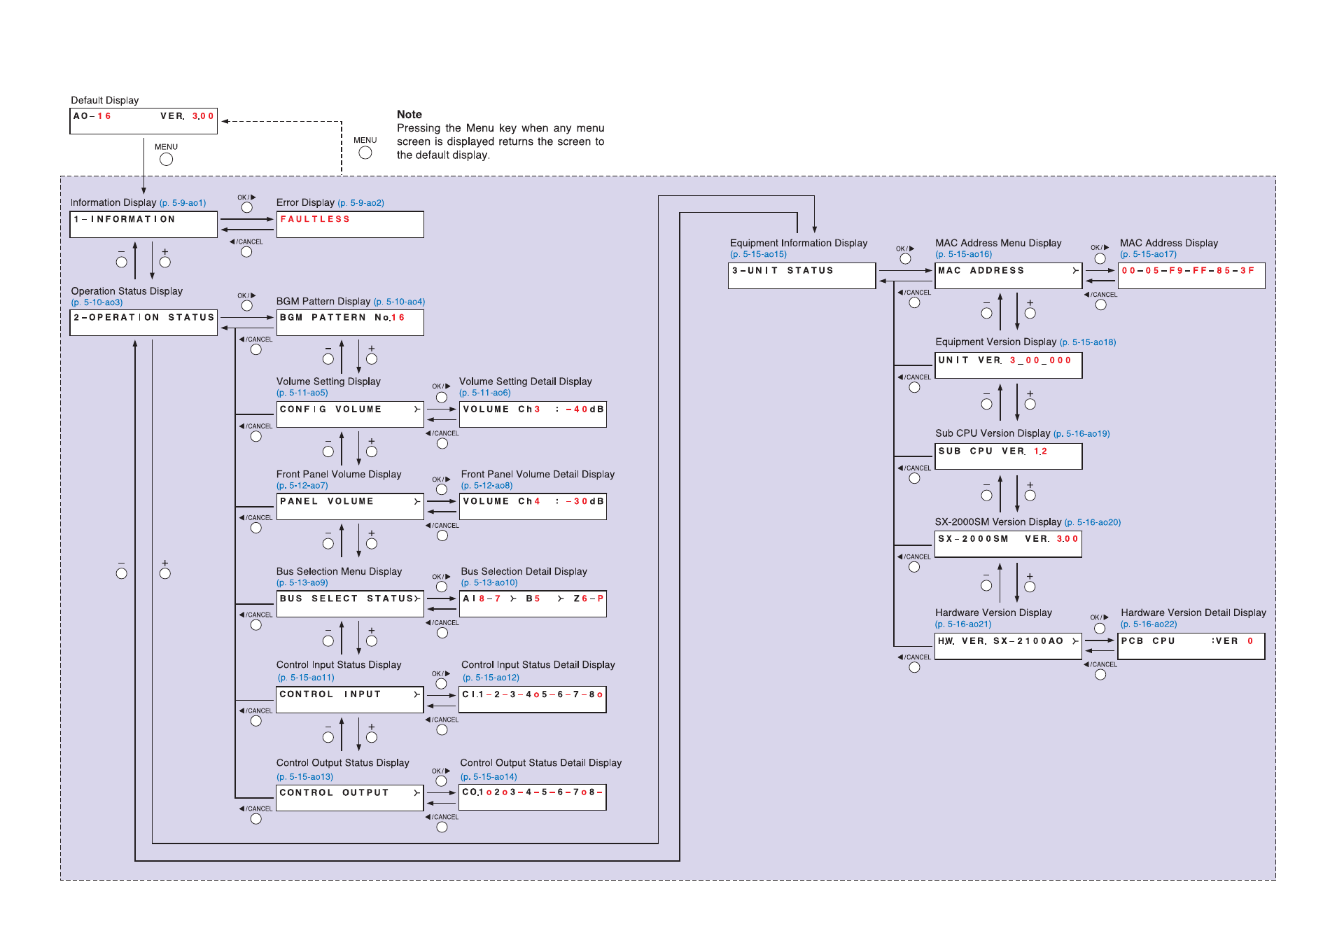Click OK key circle right of PANEL VOLUME box
The width and height of the screenshot is (1337, 945).
click(x=442, y=489)
